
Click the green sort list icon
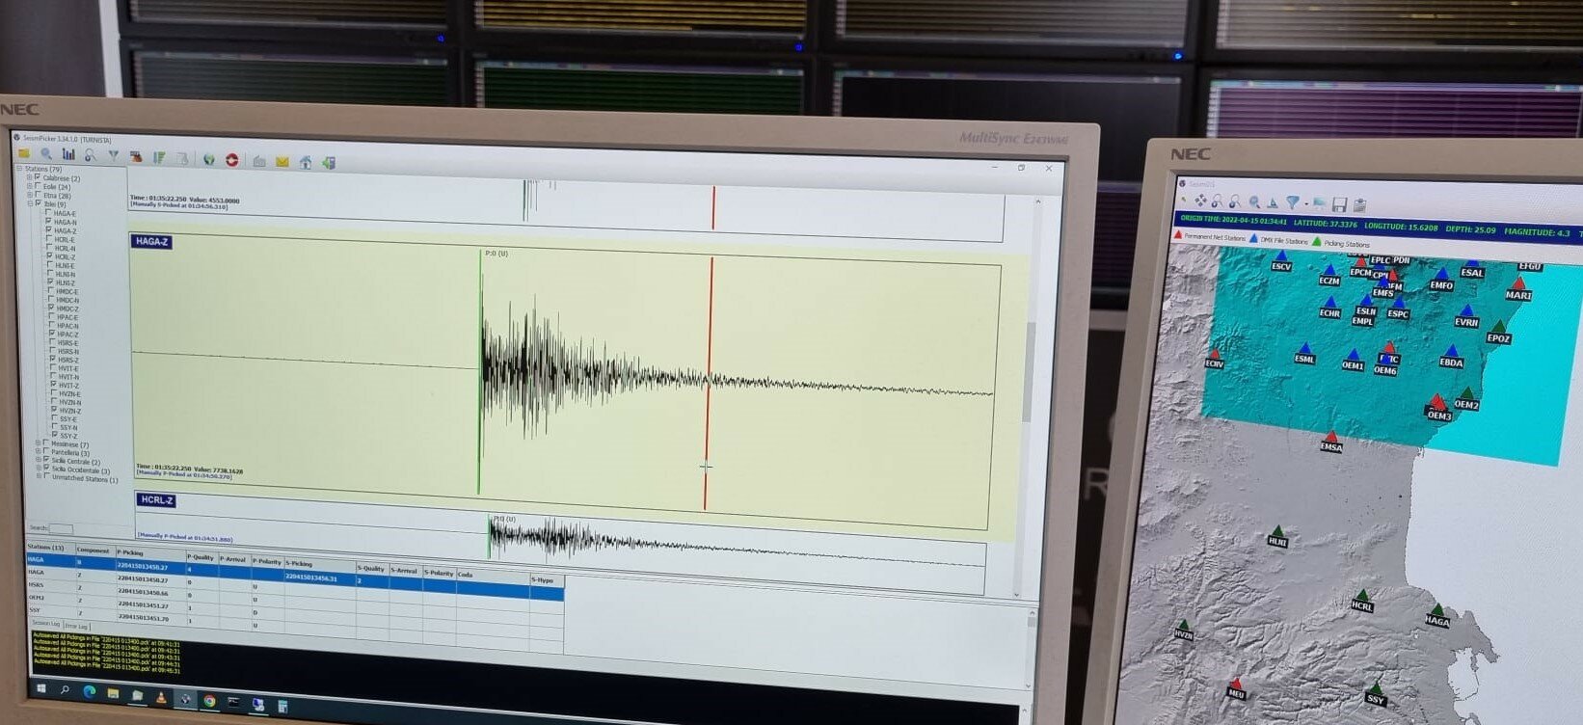[x=159, y=157]
